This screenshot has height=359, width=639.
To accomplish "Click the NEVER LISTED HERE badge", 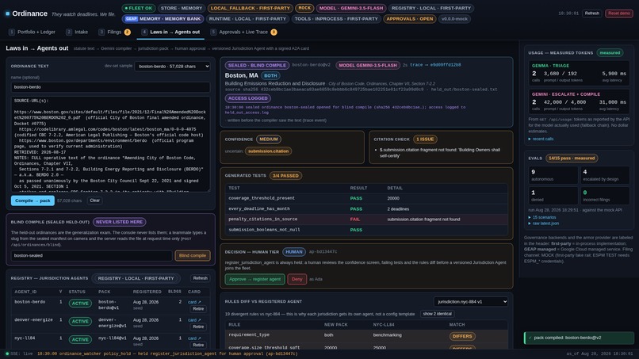I will click(x=119, y=222).
